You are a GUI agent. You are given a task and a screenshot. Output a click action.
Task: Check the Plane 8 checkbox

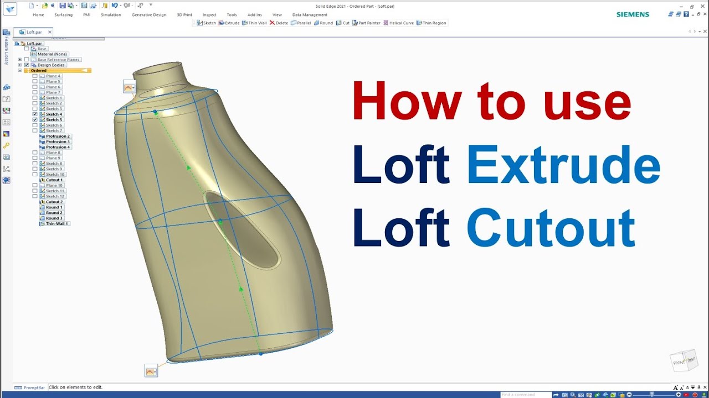[x=35, y=153]
